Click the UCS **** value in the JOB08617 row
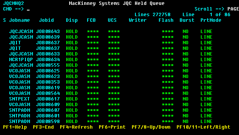 pos(114,99)
